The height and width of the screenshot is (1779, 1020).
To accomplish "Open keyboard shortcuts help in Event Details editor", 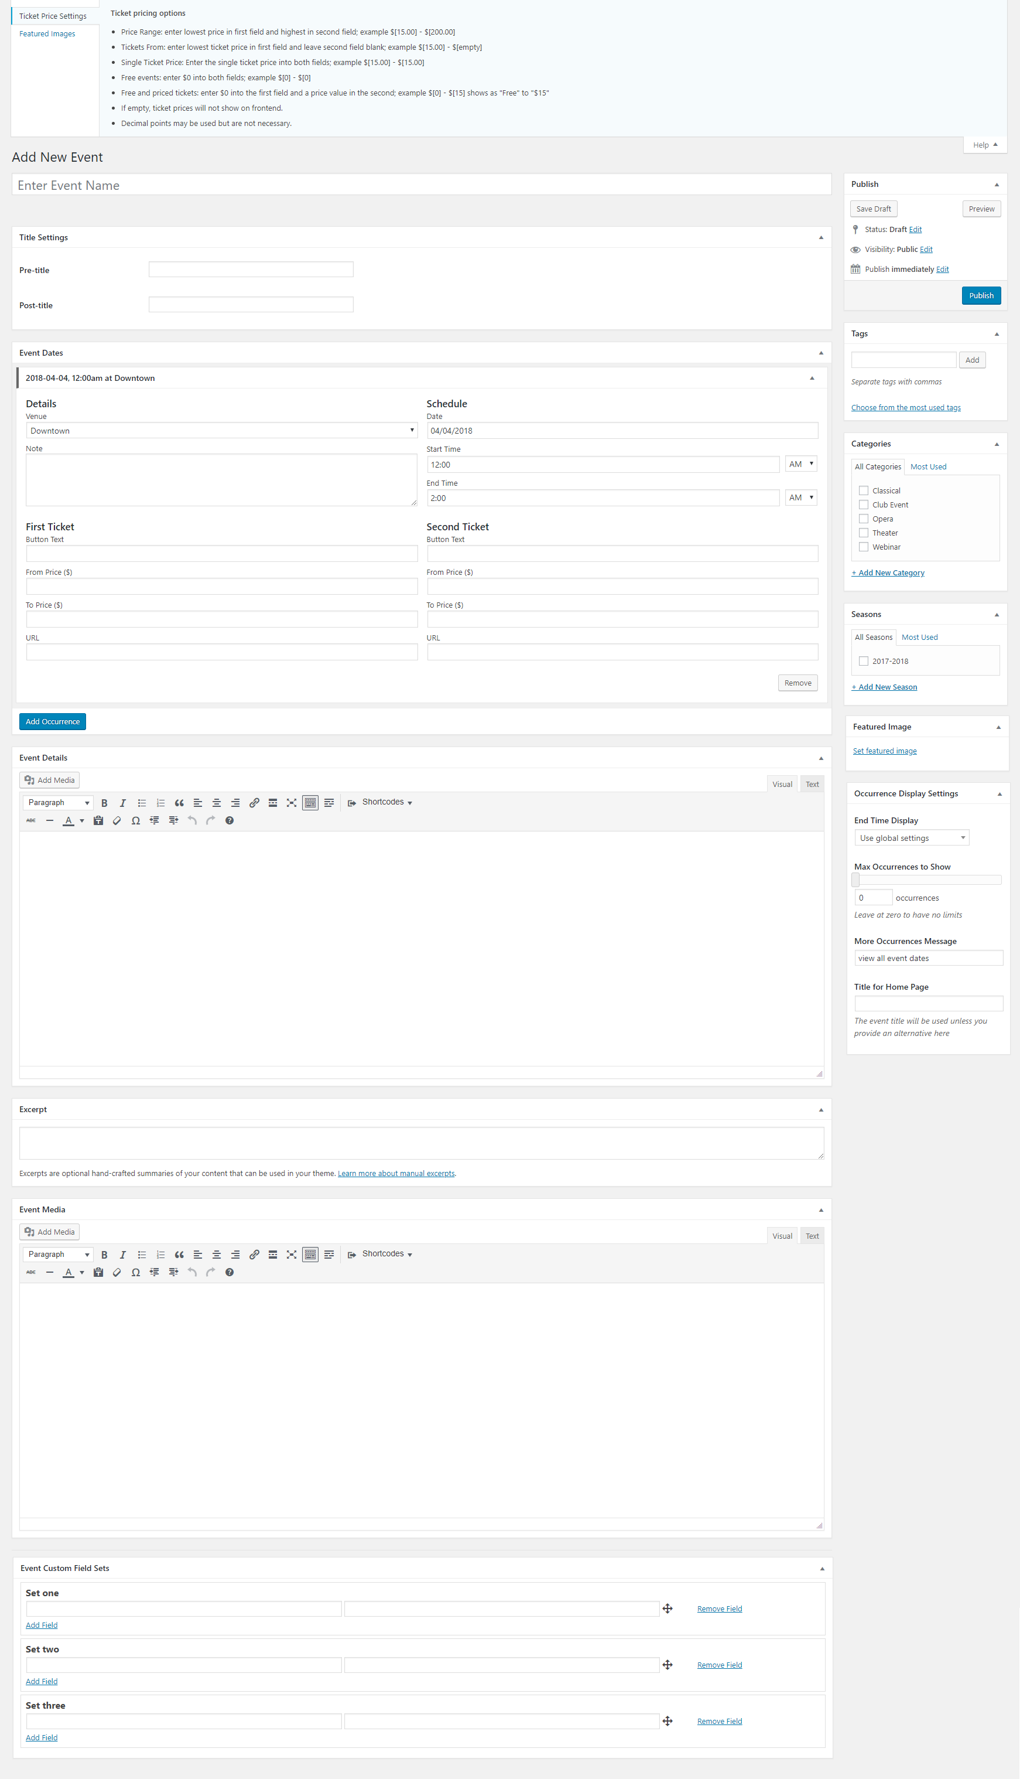I will 229,820.
